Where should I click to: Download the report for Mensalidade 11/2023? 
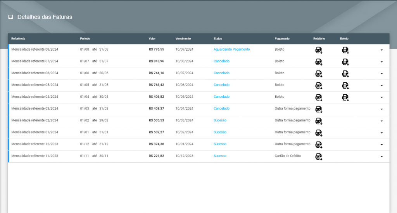(x=319, y=157)
